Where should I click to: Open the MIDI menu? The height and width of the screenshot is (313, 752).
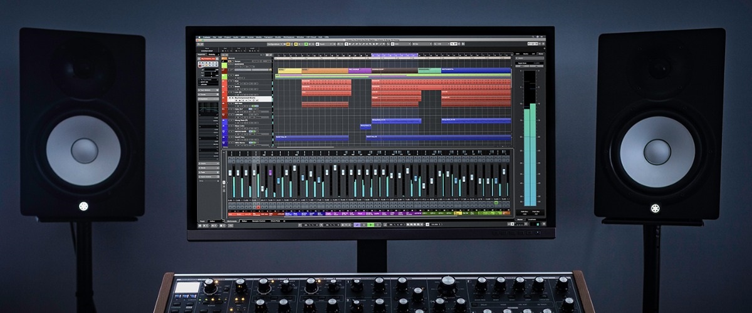243,37
